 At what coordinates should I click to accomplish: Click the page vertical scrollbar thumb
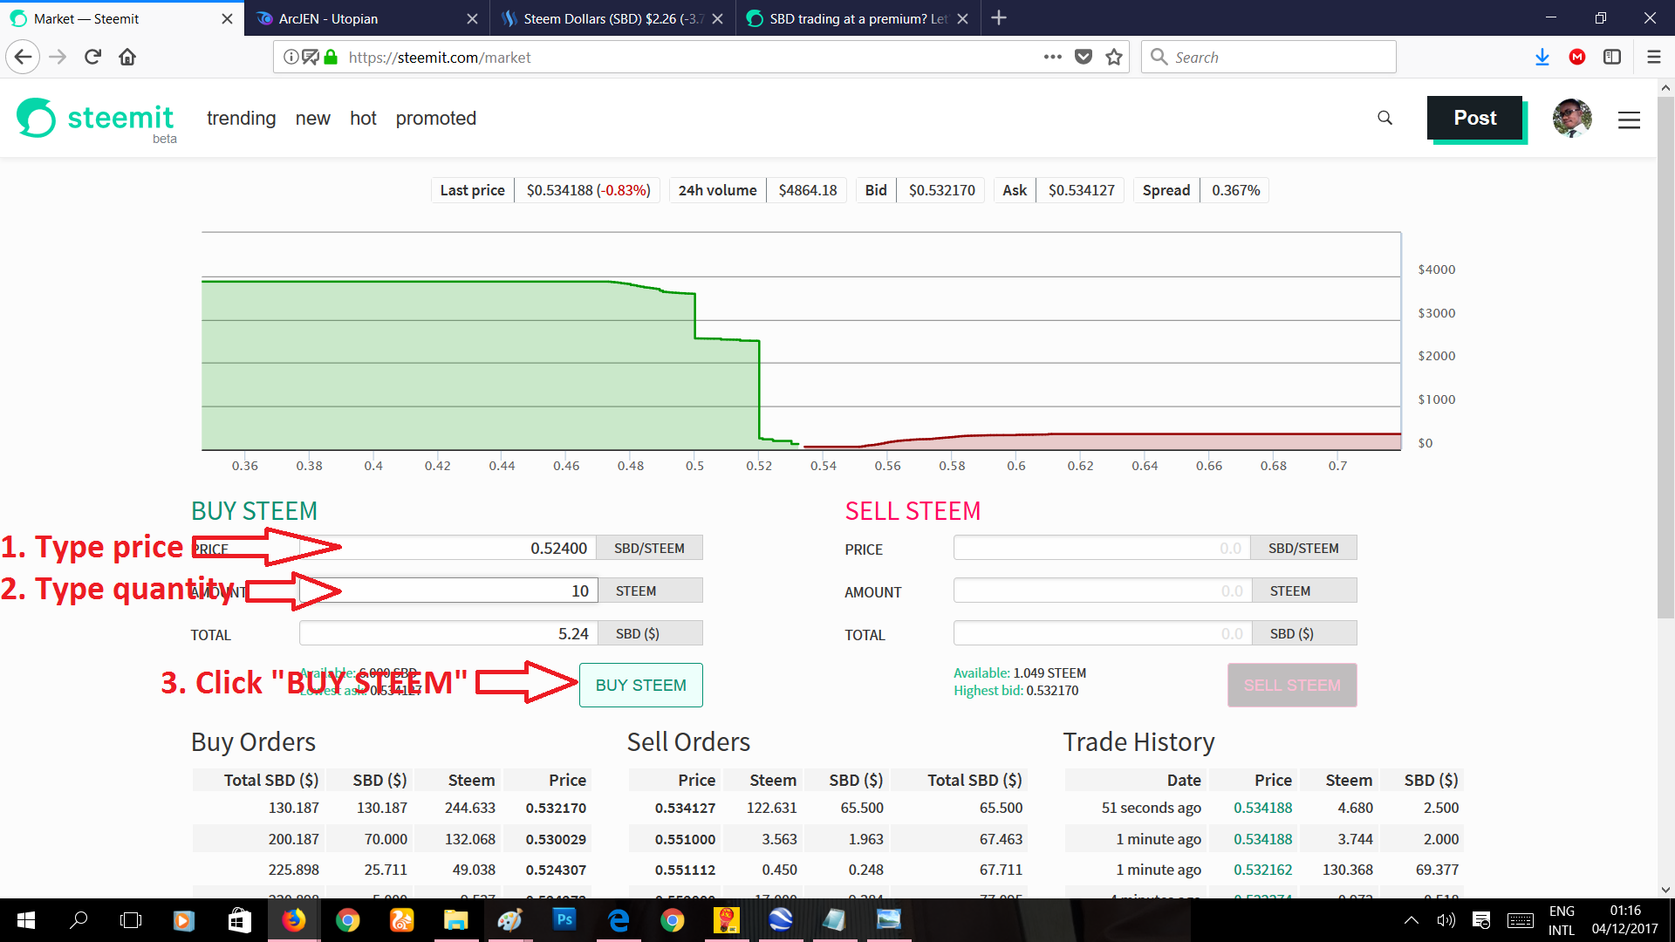click(x=1665, y=358)
